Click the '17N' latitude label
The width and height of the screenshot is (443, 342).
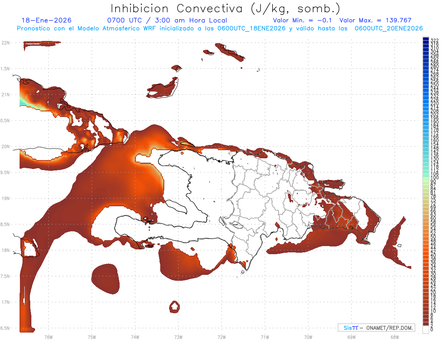click(5, 303)
